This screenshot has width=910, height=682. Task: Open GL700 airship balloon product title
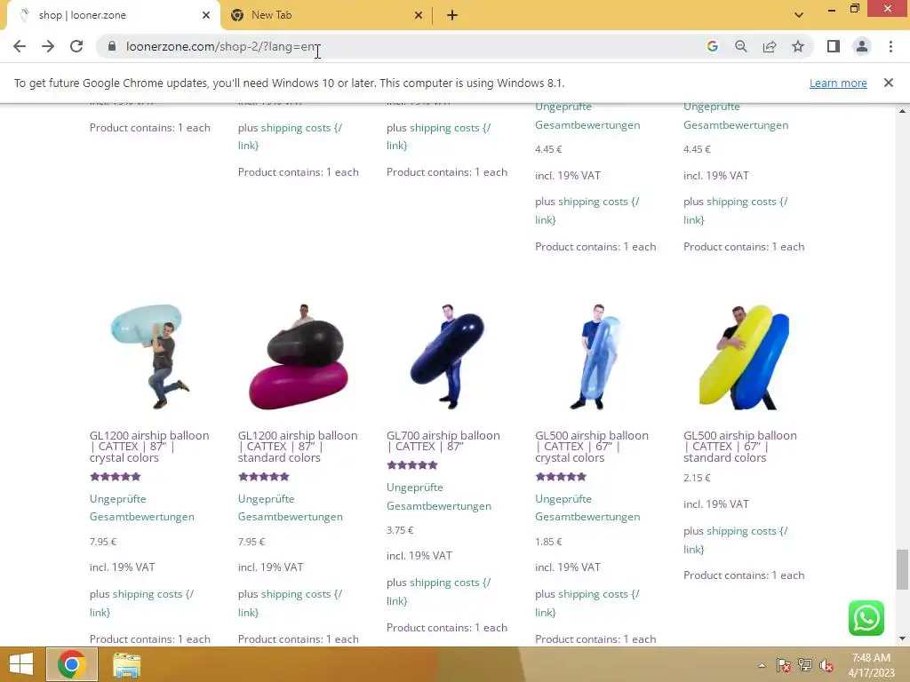tap(443, 440)
